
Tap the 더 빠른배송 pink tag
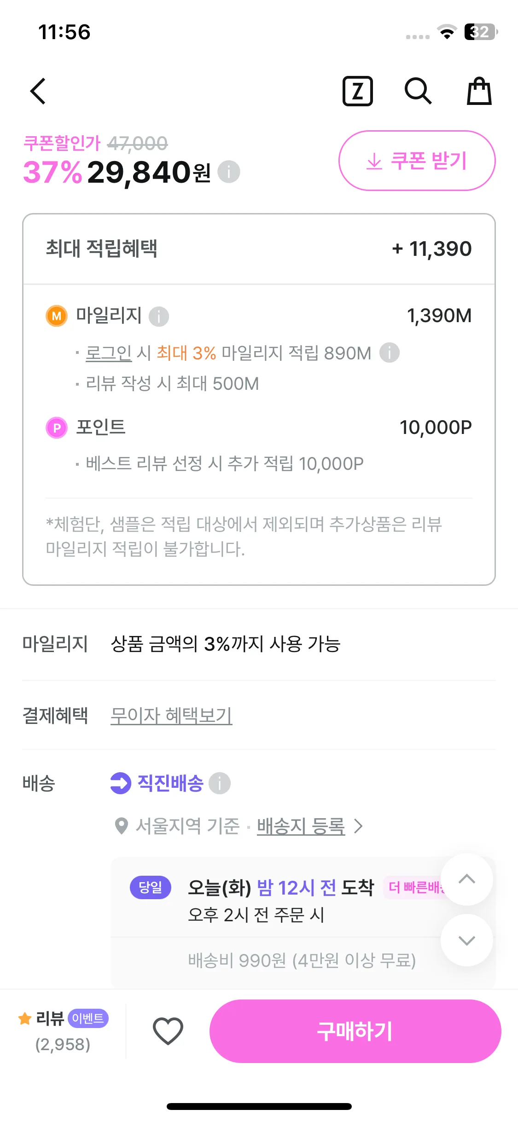[x=414, y=887]
